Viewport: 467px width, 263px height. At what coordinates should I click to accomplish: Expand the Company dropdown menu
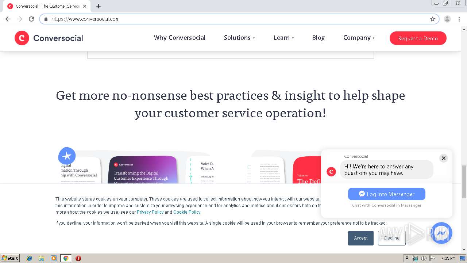(359, 38)
